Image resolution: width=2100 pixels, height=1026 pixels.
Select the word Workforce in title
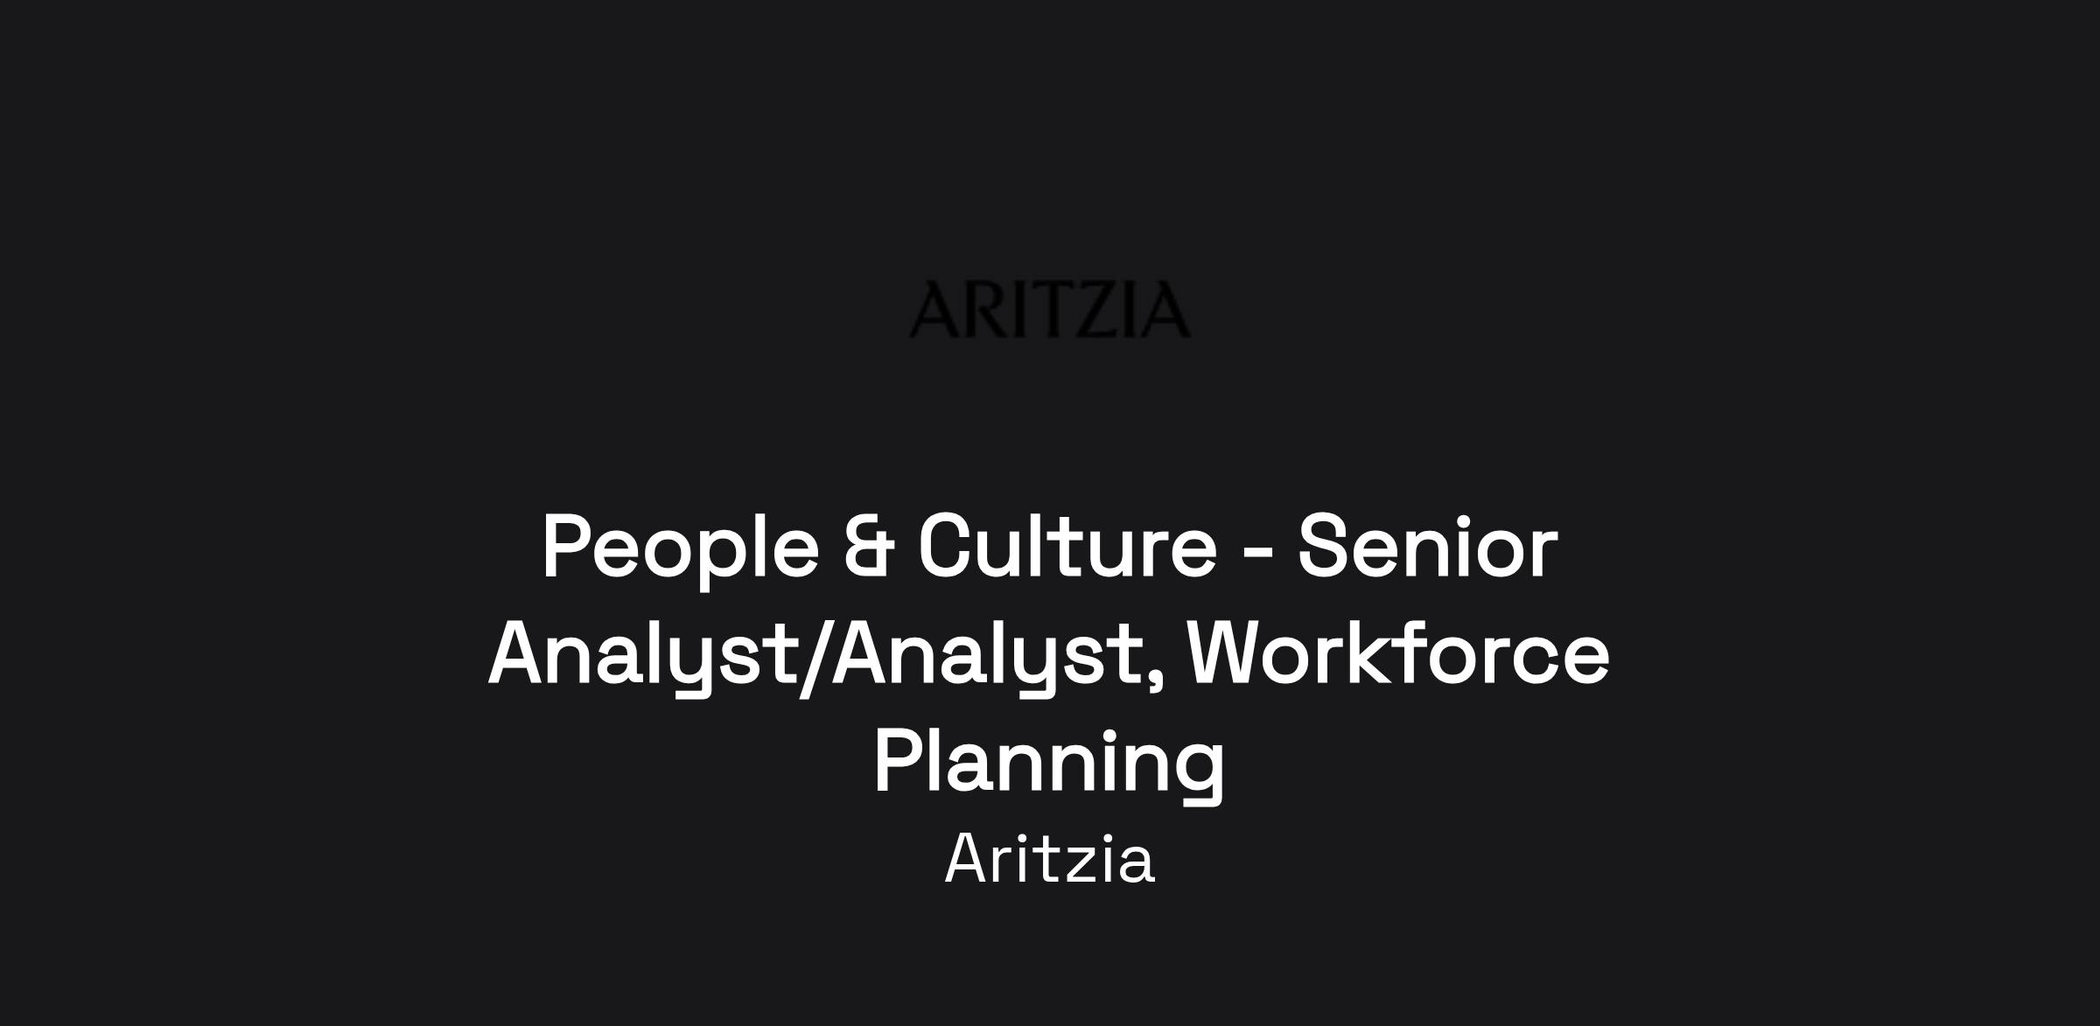[x=1399, y=653]
